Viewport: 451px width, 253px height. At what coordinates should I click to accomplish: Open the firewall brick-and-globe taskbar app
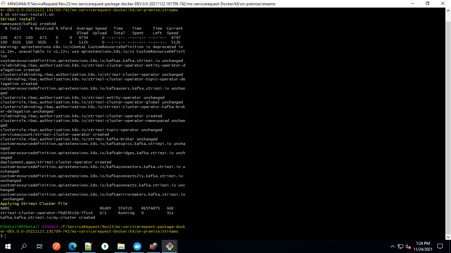(154, 246)
